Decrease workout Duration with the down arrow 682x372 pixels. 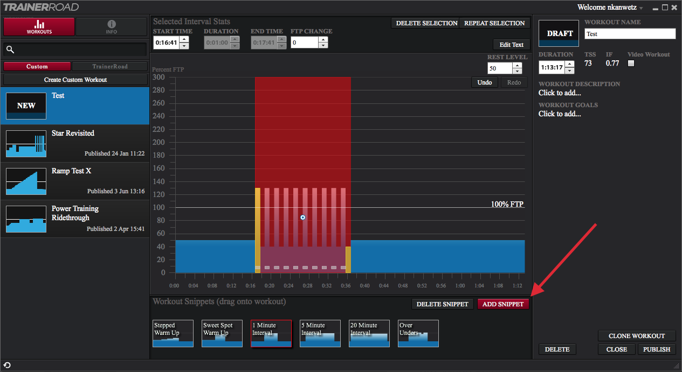tap(570, 71)
